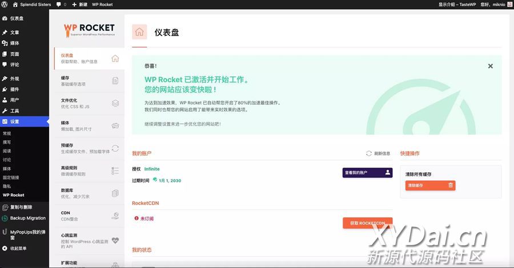514x268 pixels.
Task: Open 文件优化 layers icon tab
Action: [x=115, y=103]
